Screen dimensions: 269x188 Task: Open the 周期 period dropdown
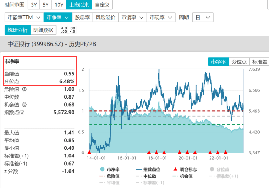[203, 17]
